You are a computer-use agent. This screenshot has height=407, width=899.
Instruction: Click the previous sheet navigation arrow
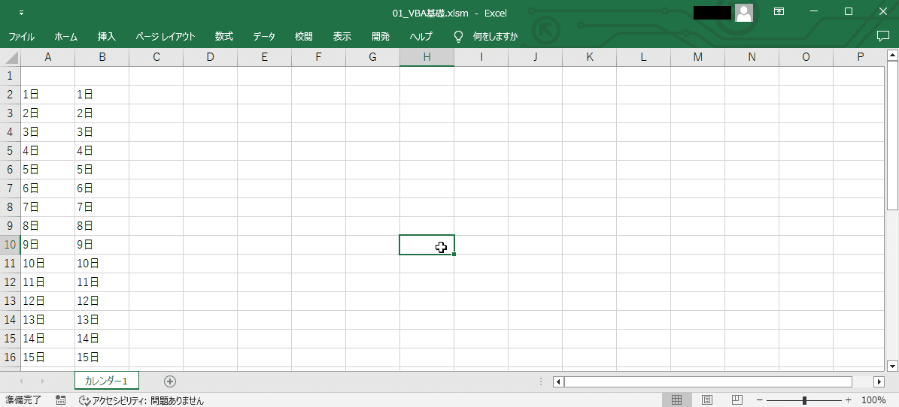click(21, 381)
